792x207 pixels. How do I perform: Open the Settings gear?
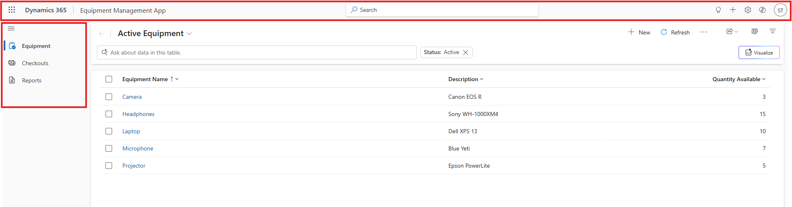pos(748,10)
